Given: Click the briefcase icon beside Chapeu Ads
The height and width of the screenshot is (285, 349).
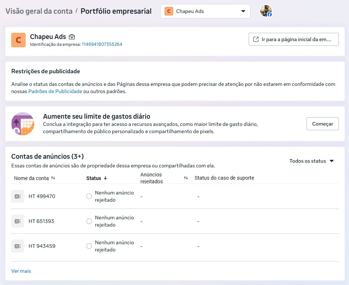Looking at the screenshot, I should point(72,37).
